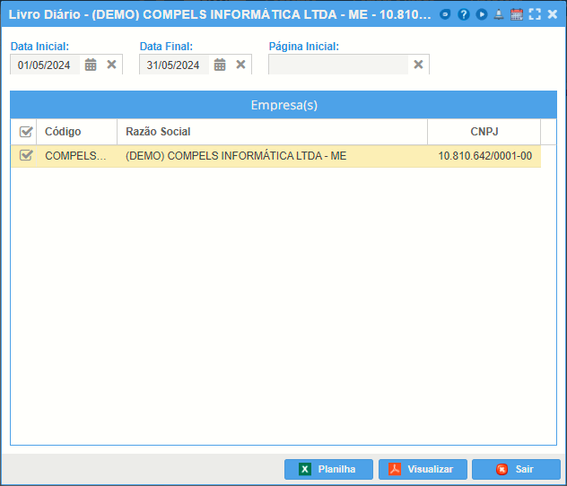Click the Data Final label

166,47
